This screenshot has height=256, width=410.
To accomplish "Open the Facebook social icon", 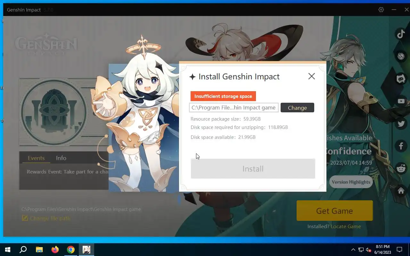I will [x=401, y=146].
